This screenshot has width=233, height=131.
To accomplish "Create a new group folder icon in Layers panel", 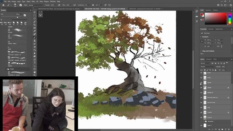I will point(222,130).
